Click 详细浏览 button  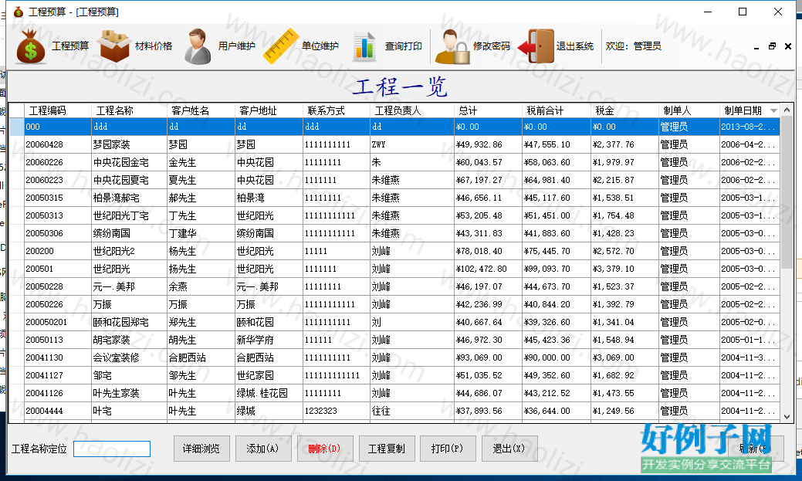click(x=201, y=449)
